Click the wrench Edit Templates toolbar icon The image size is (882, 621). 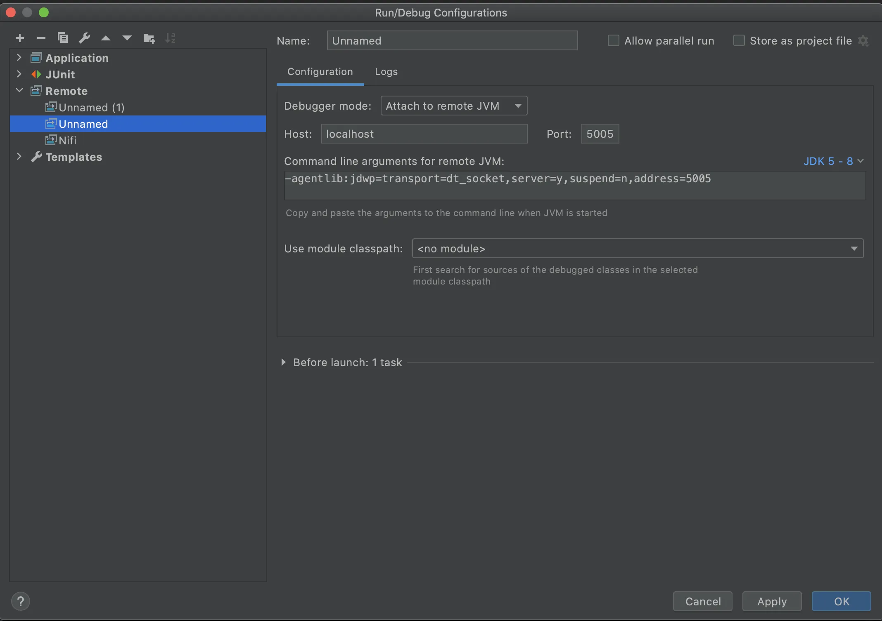point(84,38)
